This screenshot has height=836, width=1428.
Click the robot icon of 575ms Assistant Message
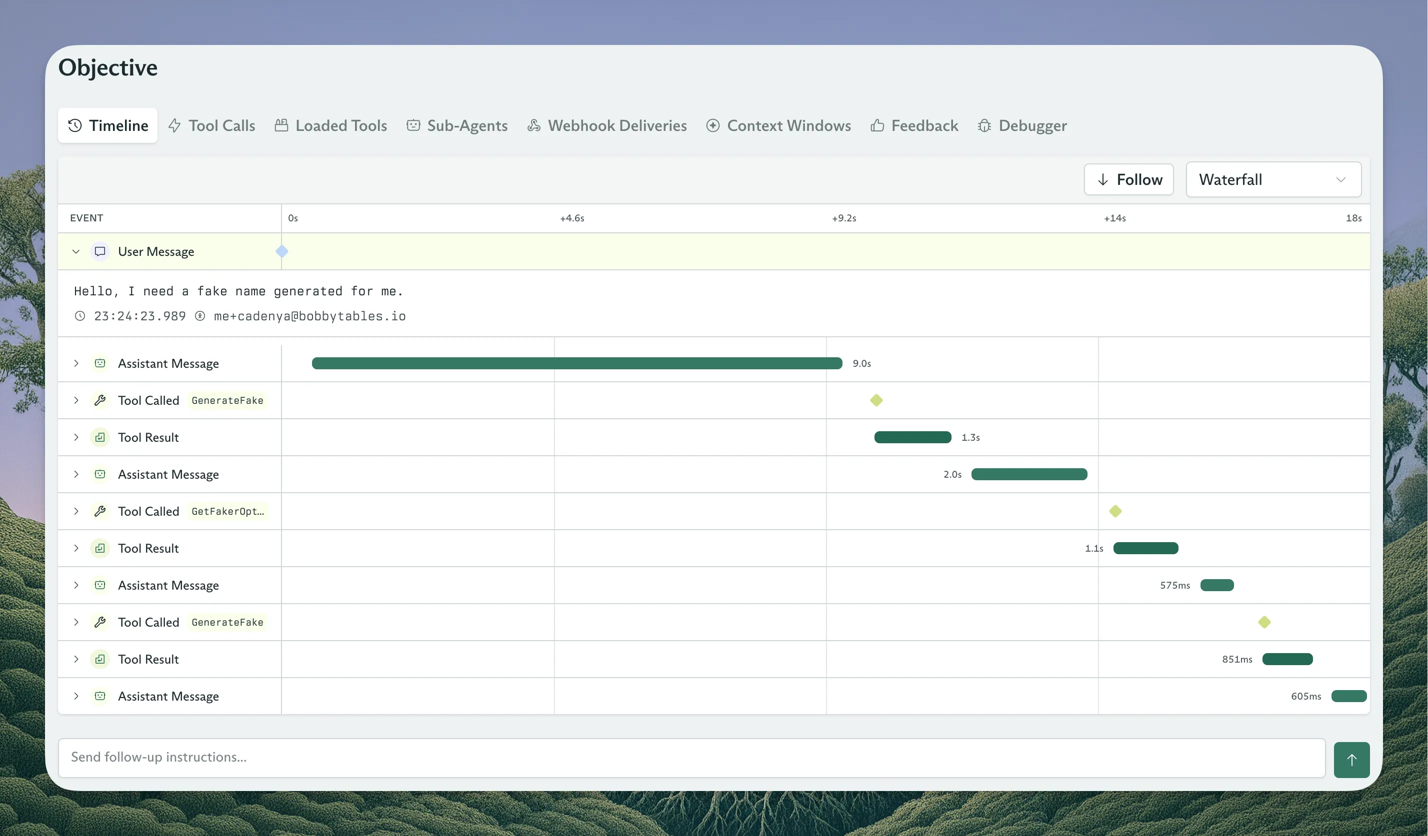[x=100, y=585]
